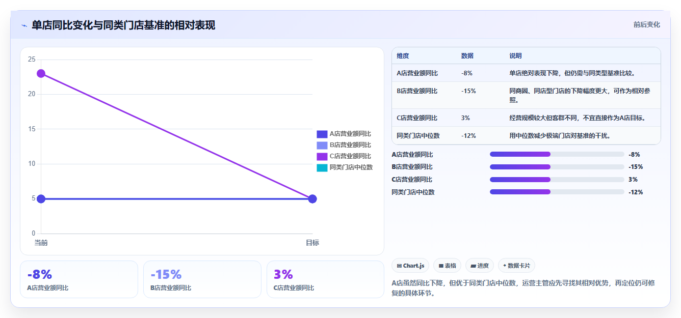Click the B店营业额同比 legend label
The width and height of the screenshot is (681, 318).
click(350, 145)
